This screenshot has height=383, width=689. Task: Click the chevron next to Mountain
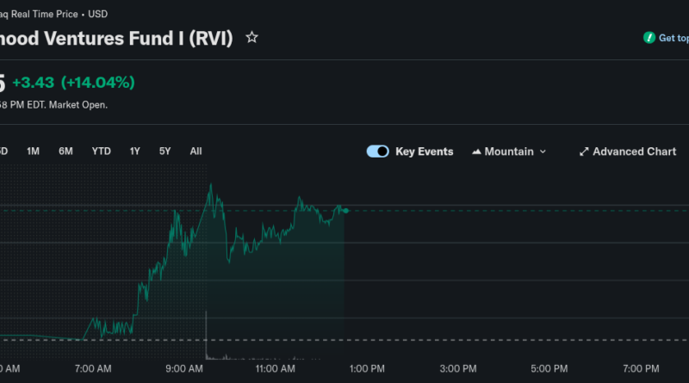coord(543,151)
